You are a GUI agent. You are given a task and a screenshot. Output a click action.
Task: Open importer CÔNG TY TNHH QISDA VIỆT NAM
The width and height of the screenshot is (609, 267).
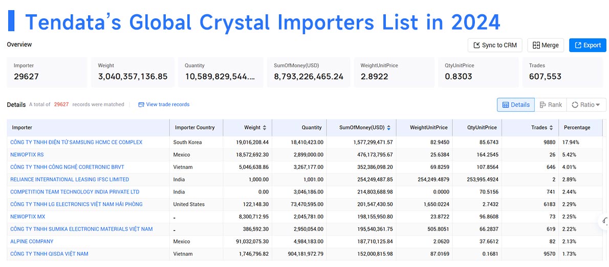click(49, 254)
